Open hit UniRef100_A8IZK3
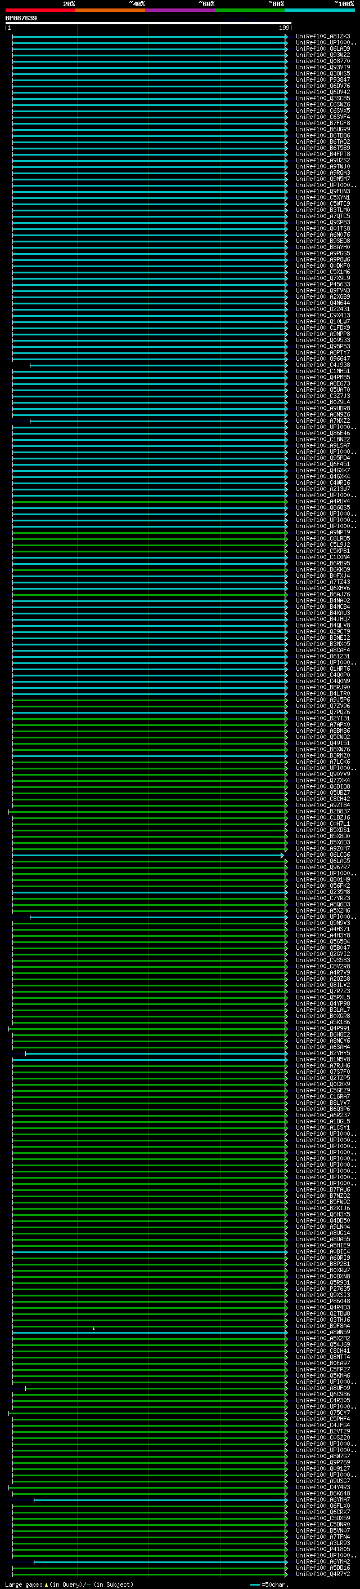Screen dimensions: 360x1589 (x=322, y=37)
